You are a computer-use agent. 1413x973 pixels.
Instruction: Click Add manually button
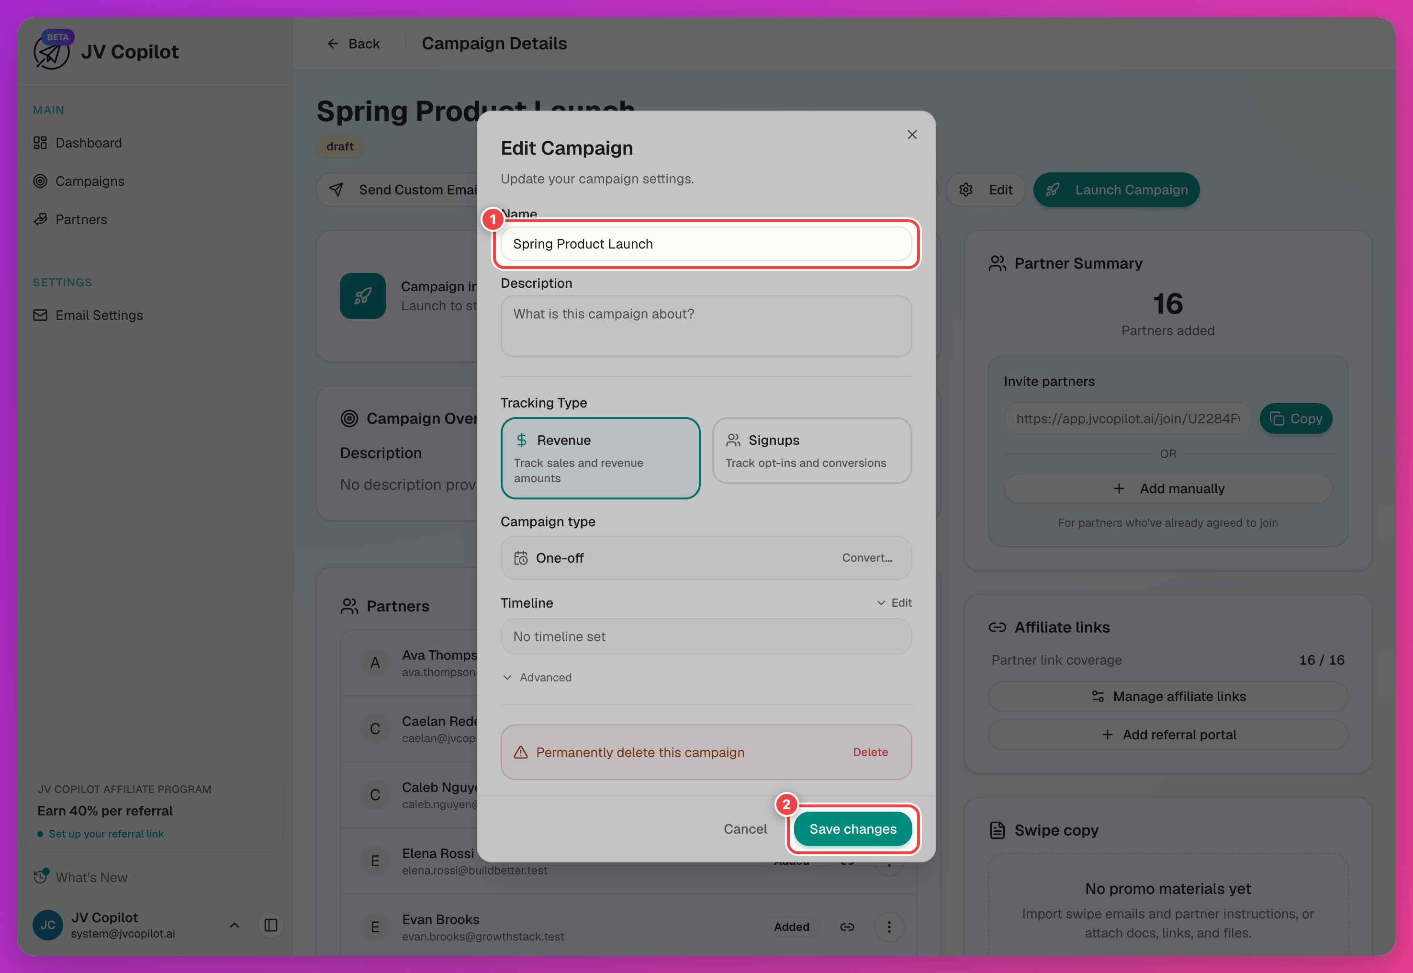pyautogui.click(x=1167, y=488)
